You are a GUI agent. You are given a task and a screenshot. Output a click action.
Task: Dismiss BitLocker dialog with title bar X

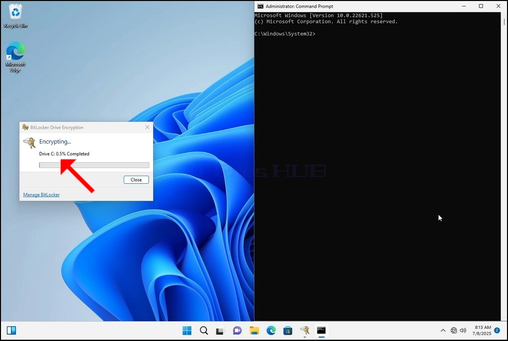coord(147,127)
